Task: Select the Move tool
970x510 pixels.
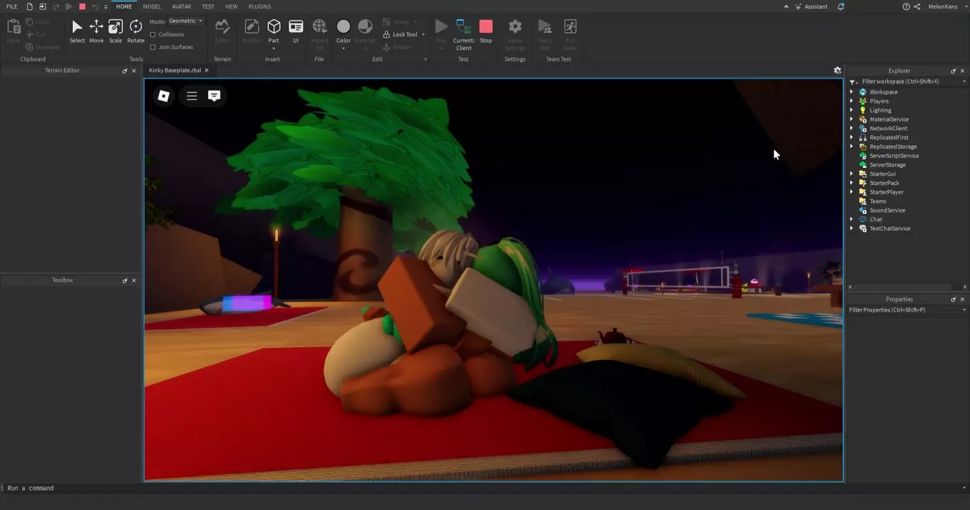Action: 96,30
